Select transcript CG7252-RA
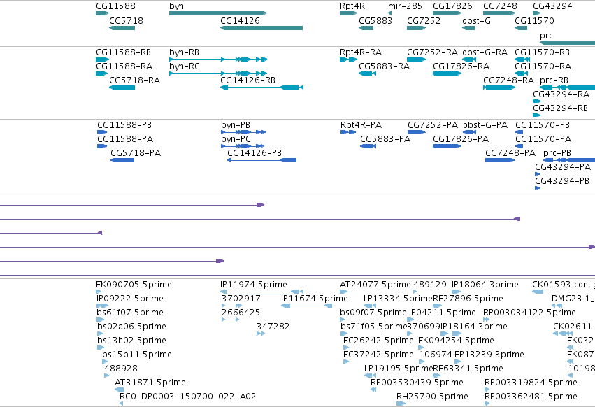595x407 pixels. click(x=433, y=52)
